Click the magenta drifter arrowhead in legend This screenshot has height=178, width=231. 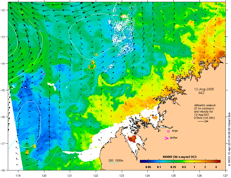click(166, 138)
